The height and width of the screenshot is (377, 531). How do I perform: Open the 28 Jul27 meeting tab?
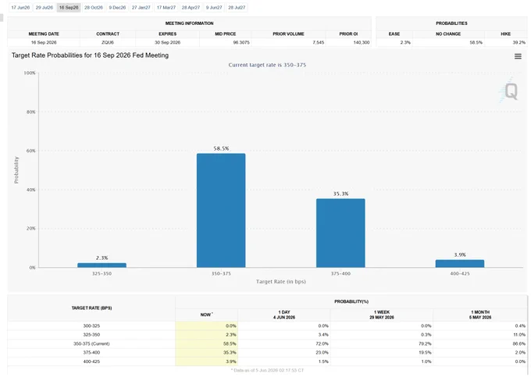pos(237,8)
